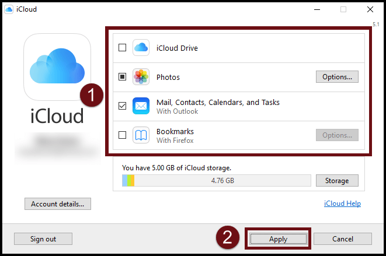Click the Cancel button
Screen dimensions: 386x256
pos(342,239)
